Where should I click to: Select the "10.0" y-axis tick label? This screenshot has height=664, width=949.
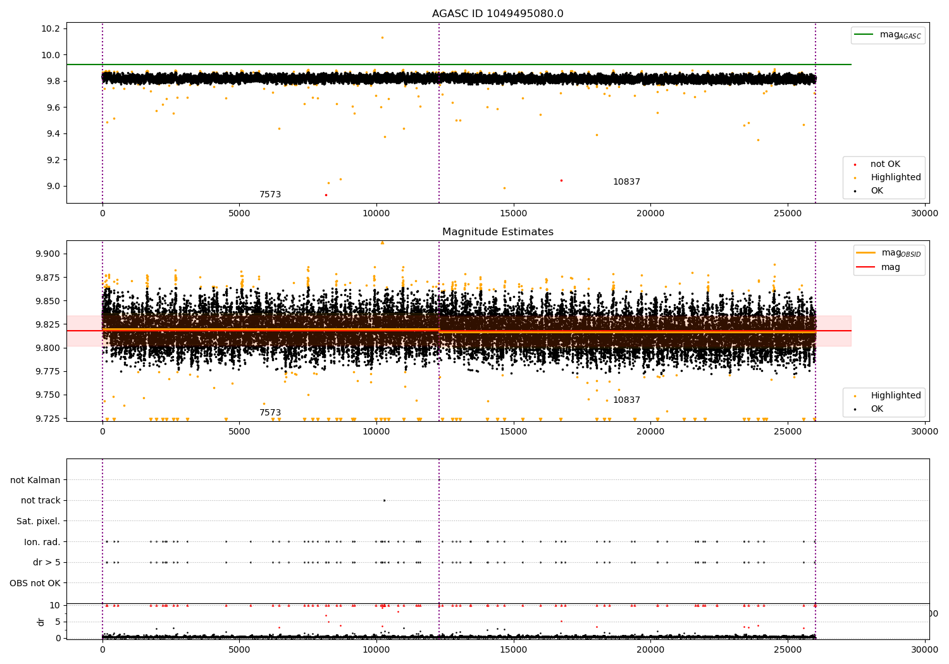(51, 56)
